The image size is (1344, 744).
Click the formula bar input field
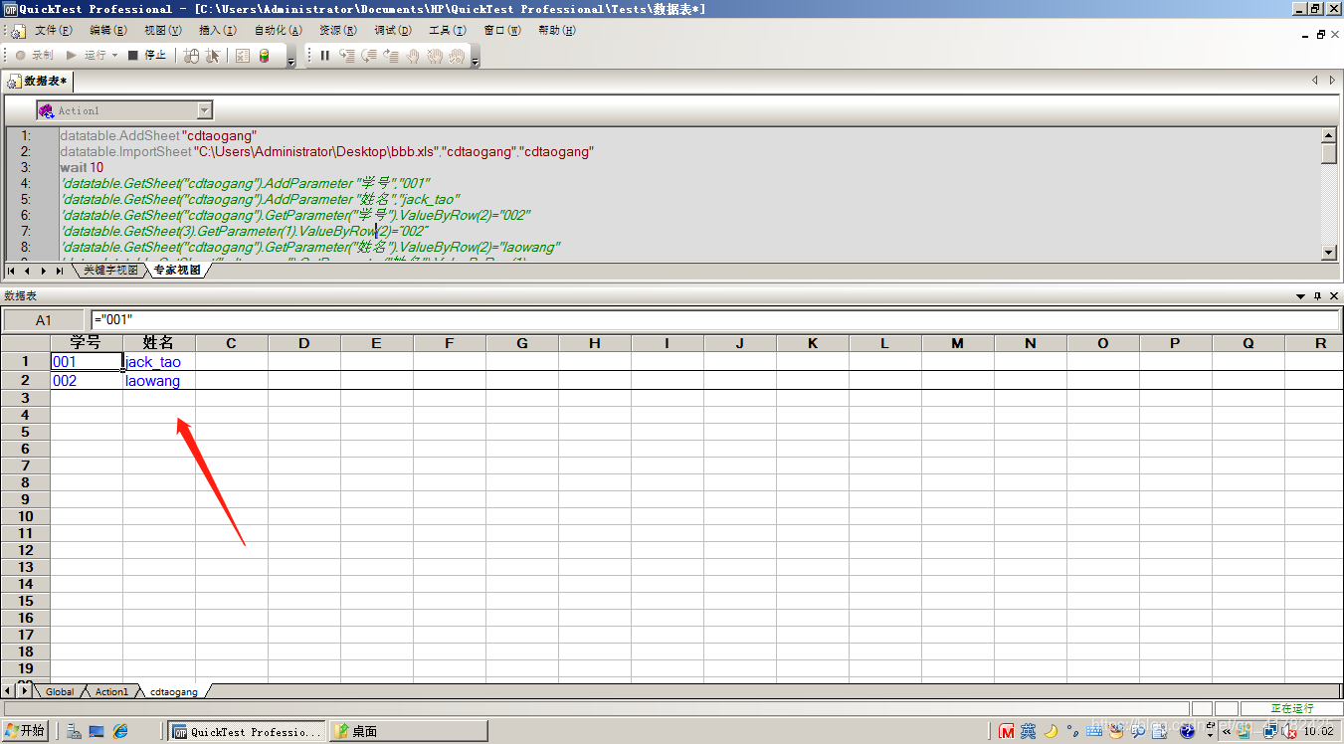tap(715, 319)
